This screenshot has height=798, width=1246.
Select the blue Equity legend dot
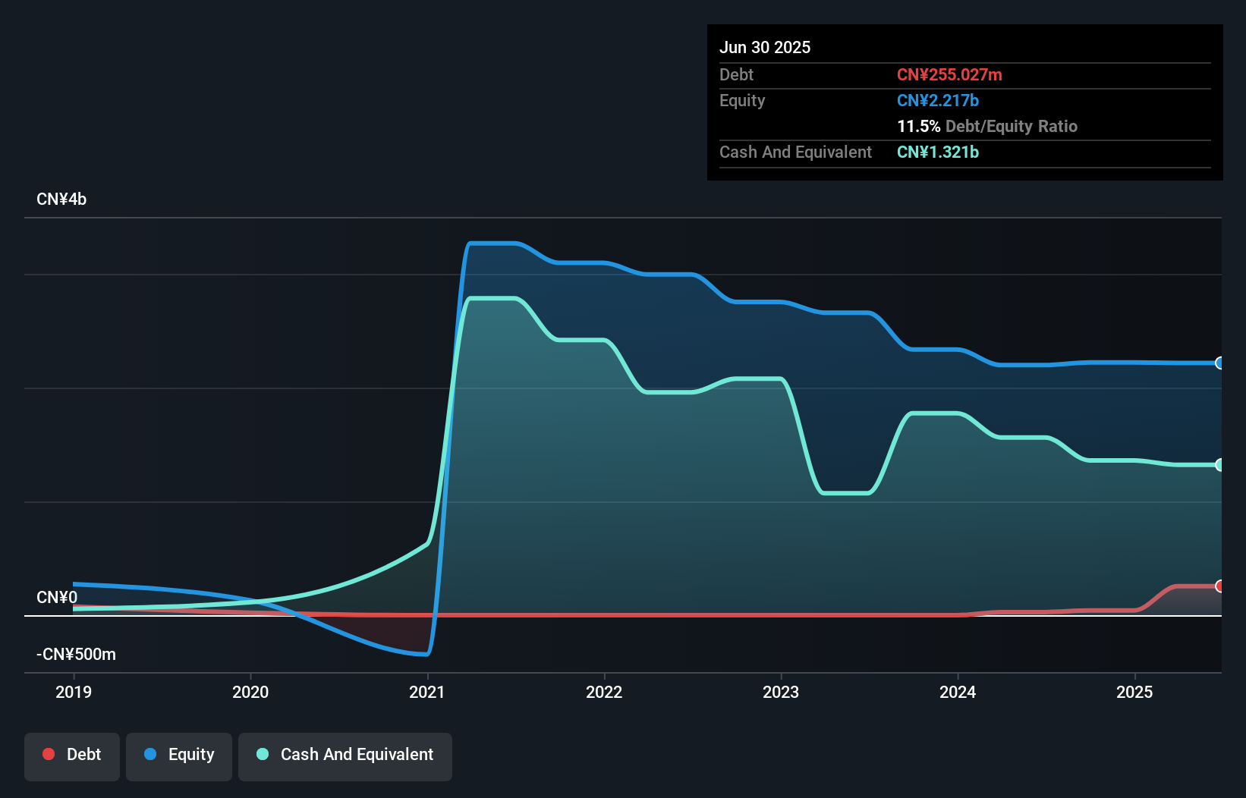pyautogui.click(x=150, y=754)
